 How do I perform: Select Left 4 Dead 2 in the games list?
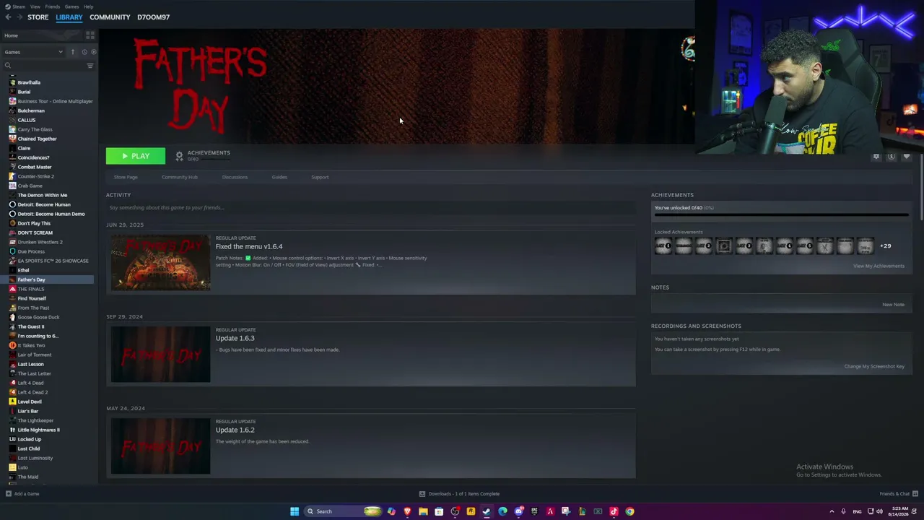pos(32,392)
